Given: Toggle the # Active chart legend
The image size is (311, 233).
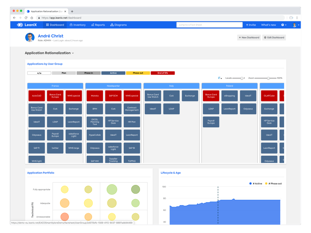Looking at the screenshot, I should [256, 184].
